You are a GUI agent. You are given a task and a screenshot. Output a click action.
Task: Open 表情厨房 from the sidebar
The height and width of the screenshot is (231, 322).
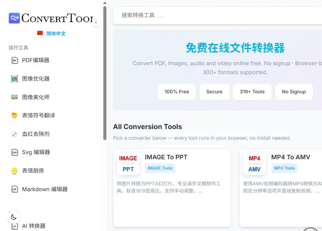click(33, 171)
